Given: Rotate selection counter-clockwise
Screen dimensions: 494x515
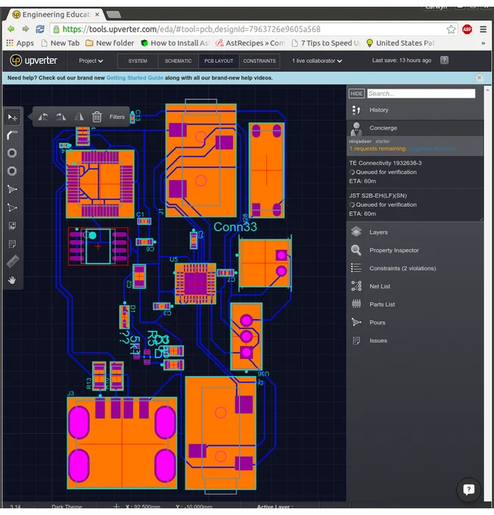Looking at the screenshot, I should pos(43,117).
